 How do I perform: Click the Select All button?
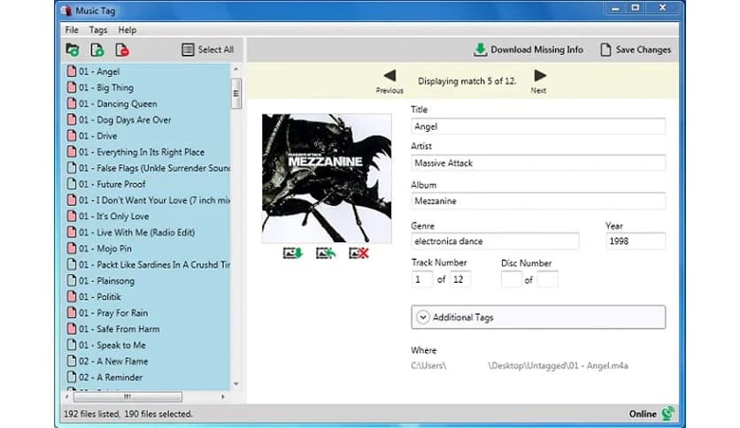coord(208,50)
